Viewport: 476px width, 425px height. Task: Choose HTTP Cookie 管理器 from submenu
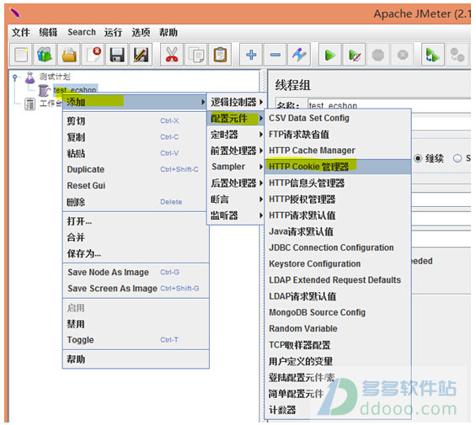click(338, 167)
